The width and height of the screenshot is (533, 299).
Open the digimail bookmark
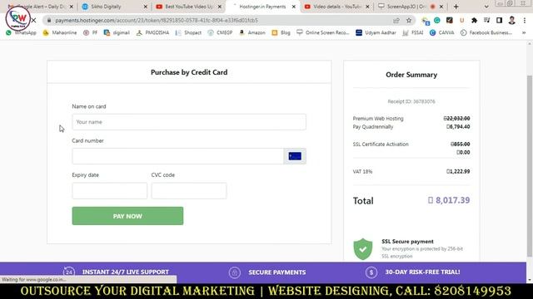click(117, 32)
